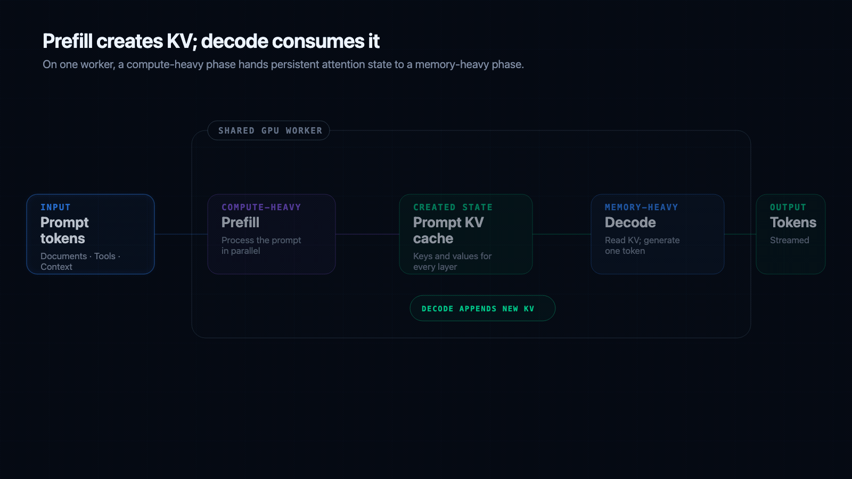
Task: Click the Prompt KV cache card
Action: [x=466, y=234]
